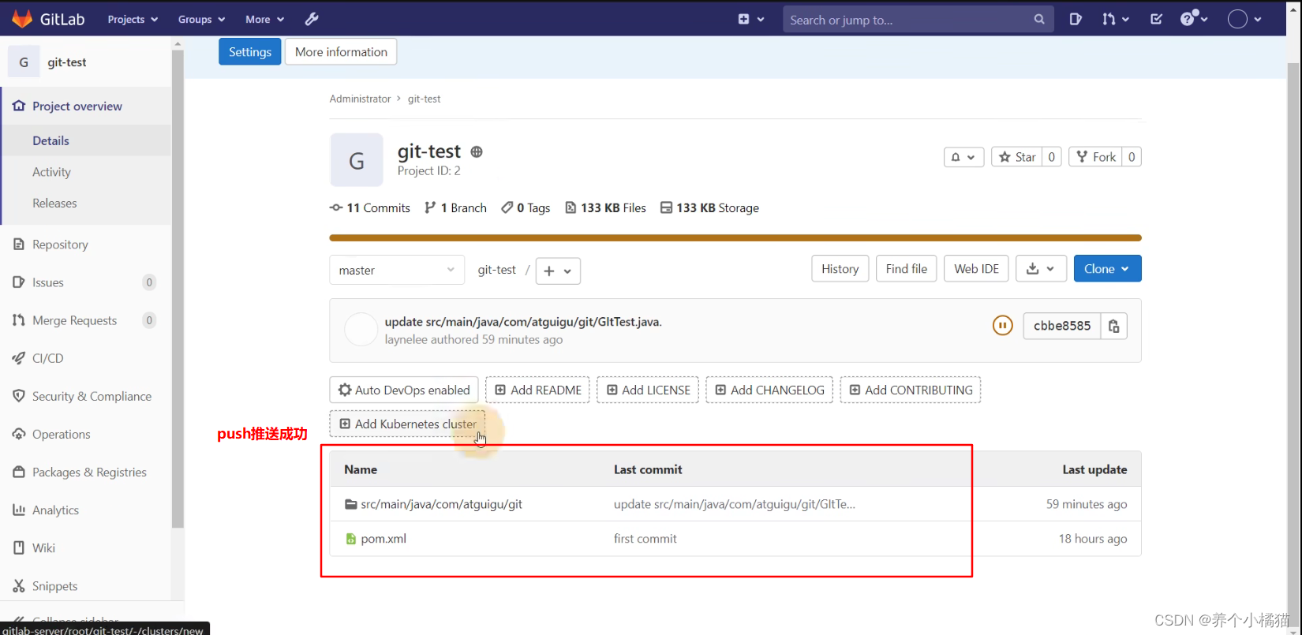The height and width of the screenshot is (635, 1302).
Task: Click the More information button
Action: pos(341,52)
